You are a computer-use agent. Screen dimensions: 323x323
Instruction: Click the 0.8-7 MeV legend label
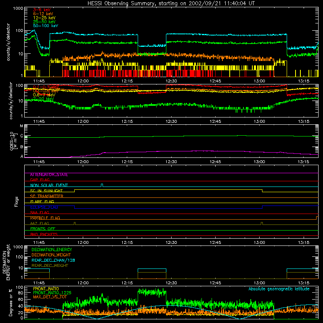(44, 95)
